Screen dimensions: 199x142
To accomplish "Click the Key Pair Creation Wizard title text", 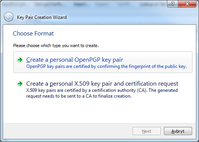I will [42, 17].
